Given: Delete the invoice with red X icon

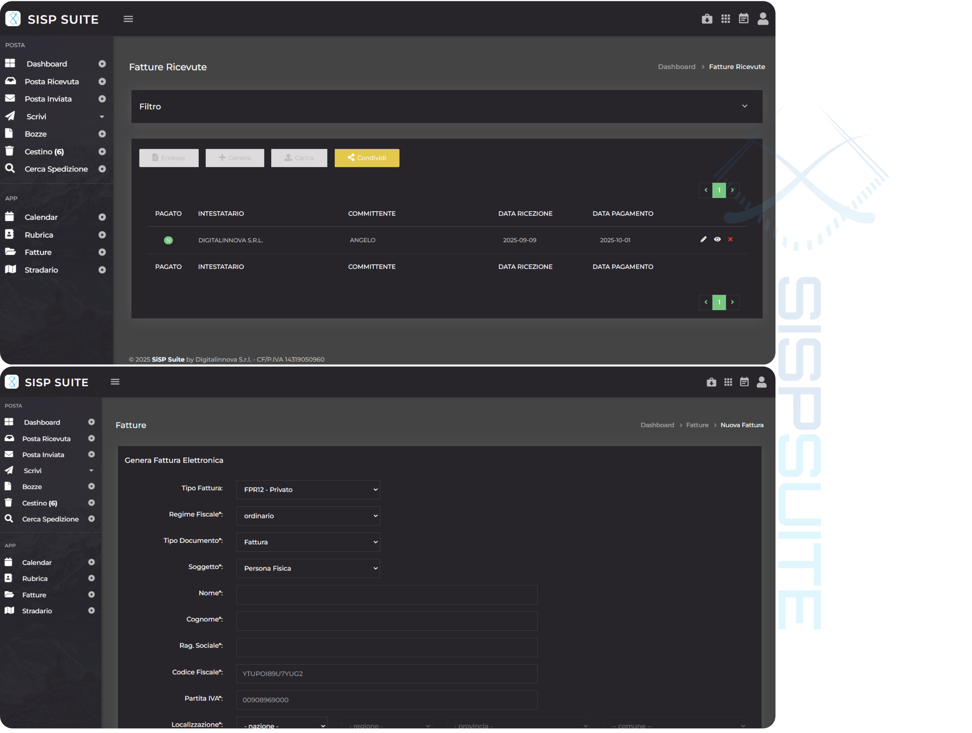Looking at the screenshot, I should (x=730, y=239).
